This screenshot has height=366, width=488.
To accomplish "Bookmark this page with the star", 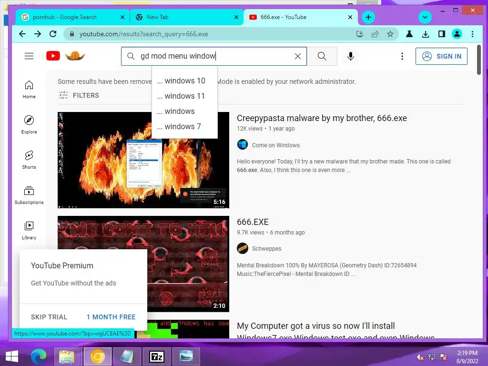I will tap(390, 34).
